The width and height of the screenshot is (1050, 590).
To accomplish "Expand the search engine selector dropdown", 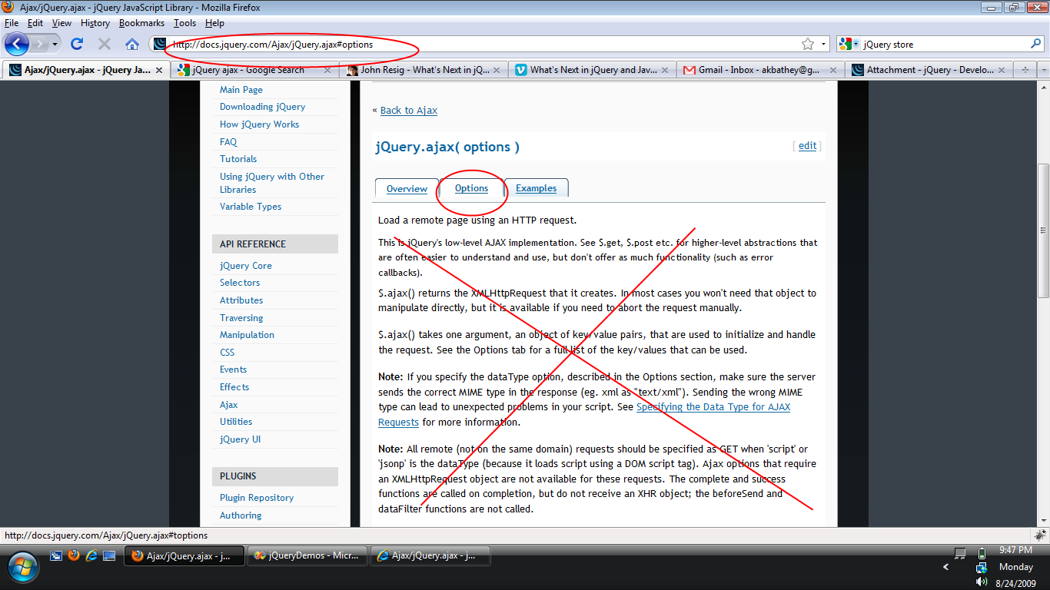I will point(850,45).
